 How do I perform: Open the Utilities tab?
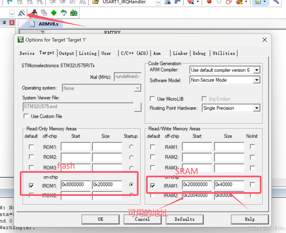pyautogui.click(x=224, y=53)
